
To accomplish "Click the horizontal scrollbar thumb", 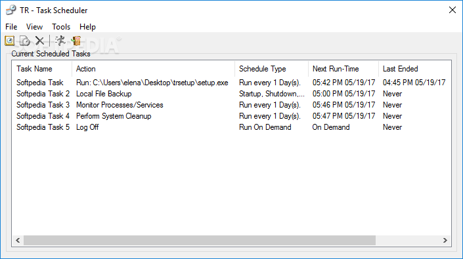I will (x=199, y=241).
